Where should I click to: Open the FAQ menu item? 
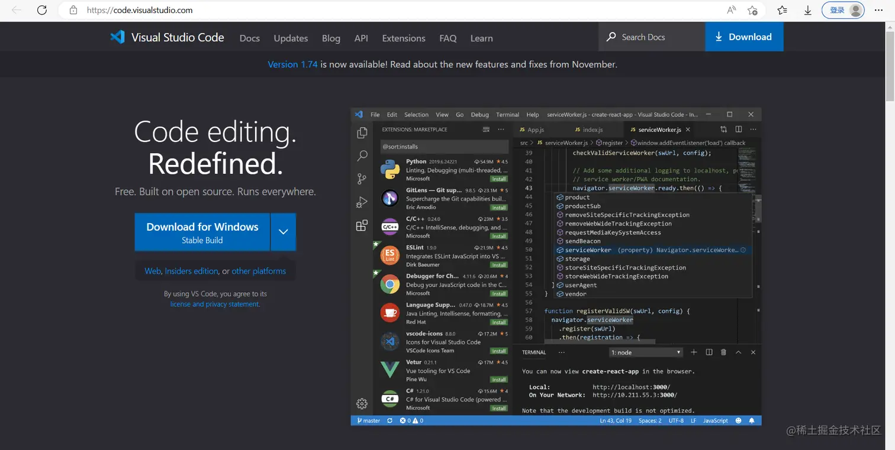pos(448,38)
